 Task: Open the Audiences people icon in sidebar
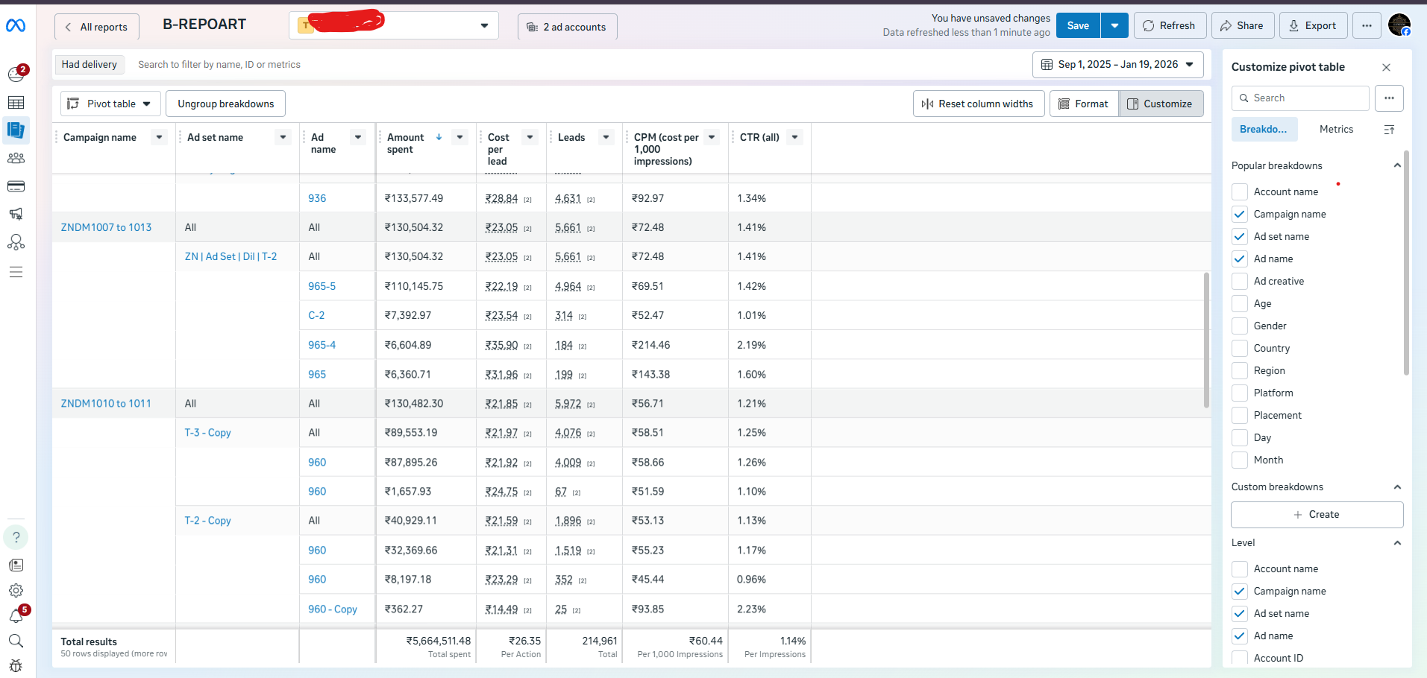[x=16, y=158]
